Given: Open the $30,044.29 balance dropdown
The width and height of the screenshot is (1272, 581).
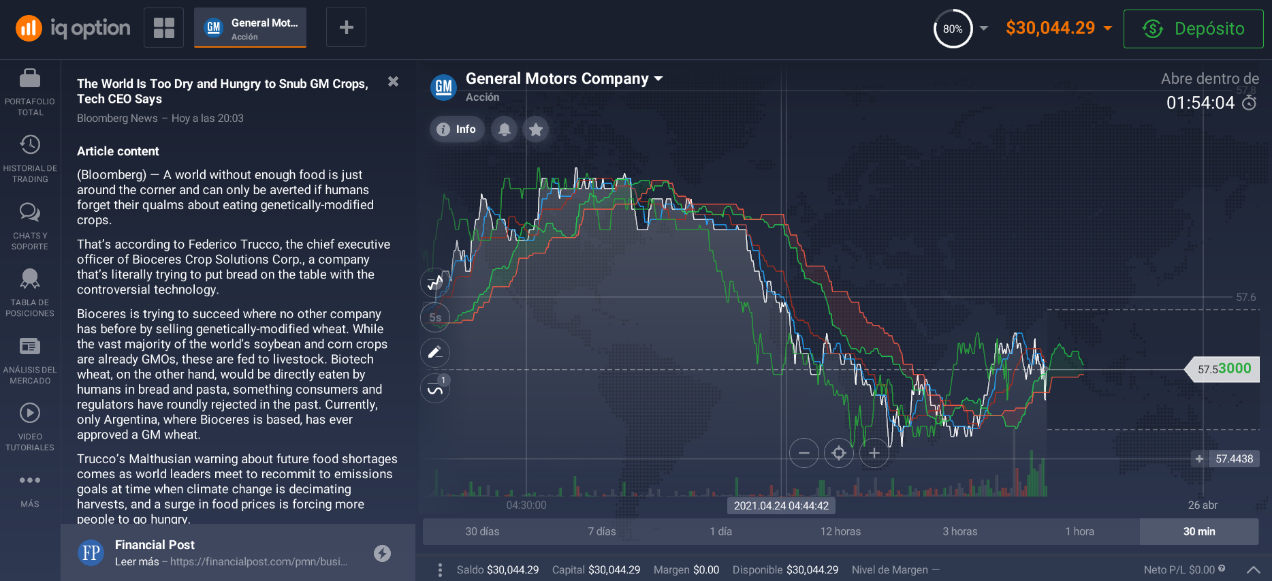Looking at the screenshot, I should coord(1059,28).
